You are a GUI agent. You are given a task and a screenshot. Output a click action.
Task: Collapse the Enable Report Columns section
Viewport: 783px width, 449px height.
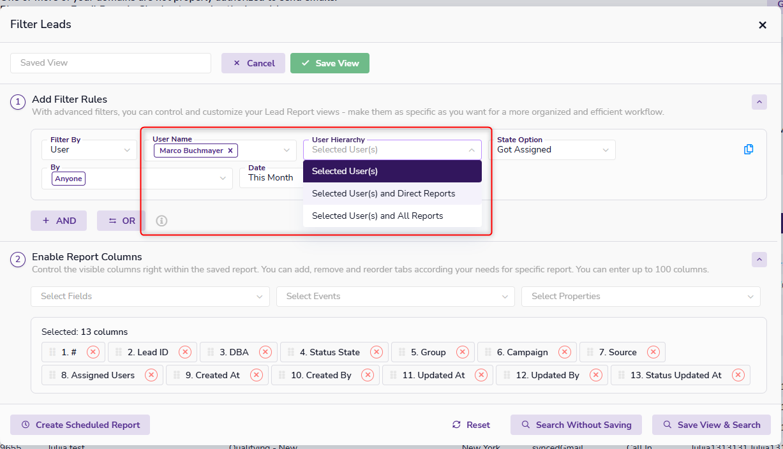tap(759, 260)
